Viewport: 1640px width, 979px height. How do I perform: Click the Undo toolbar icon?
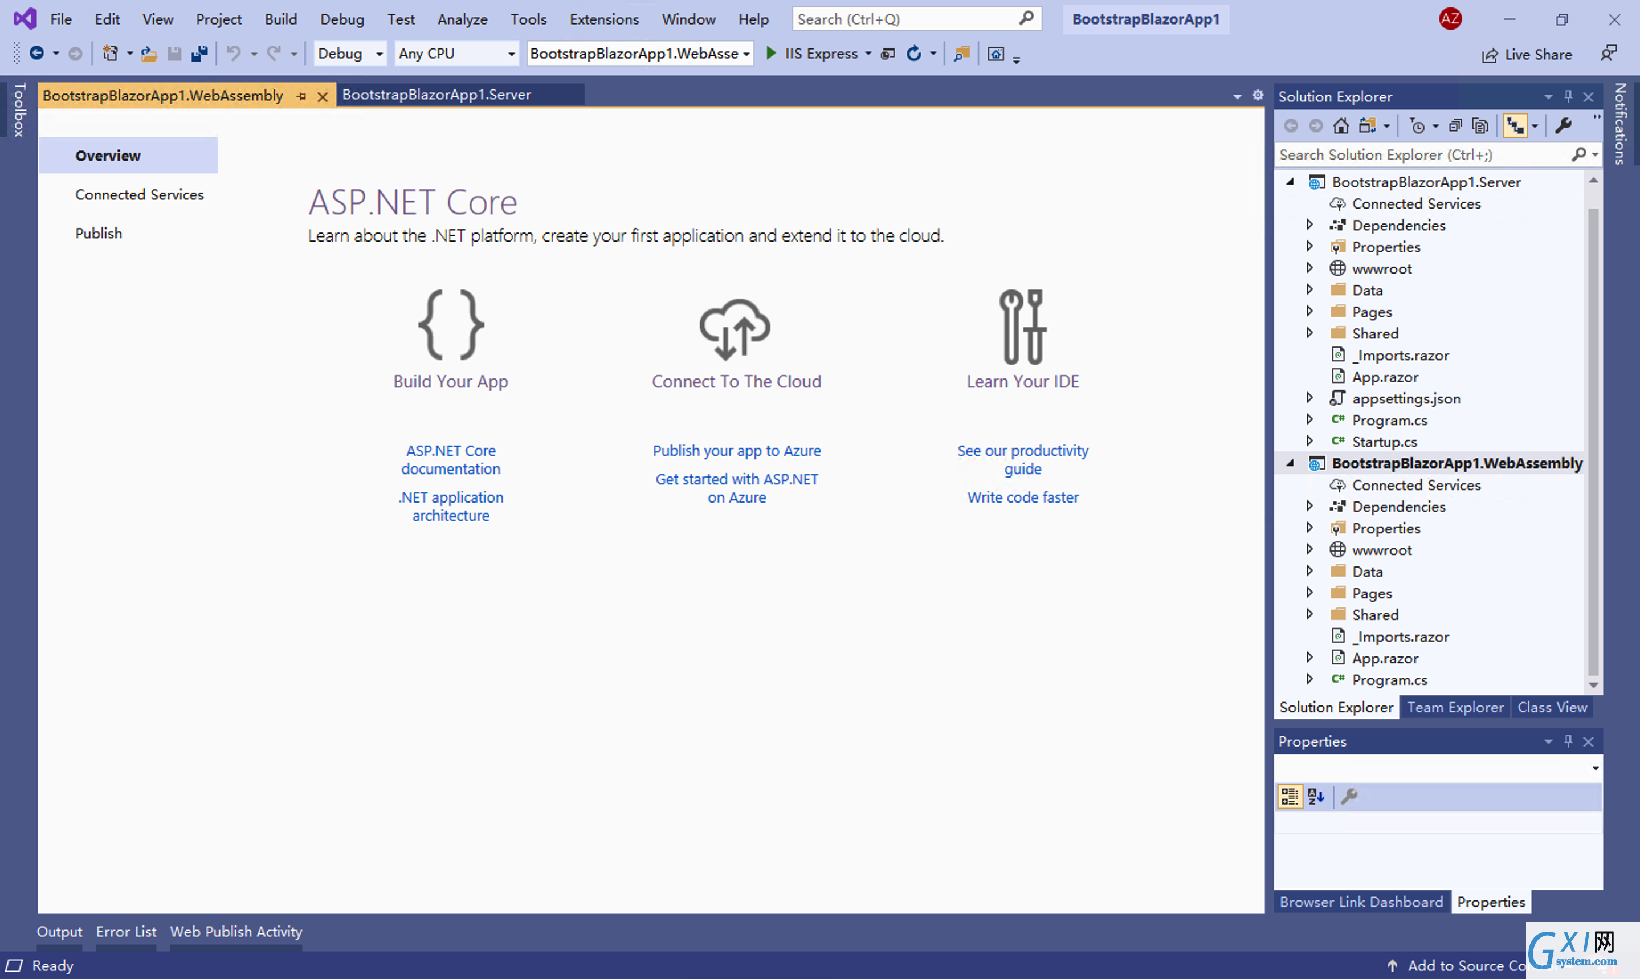(x=234, y=54)
